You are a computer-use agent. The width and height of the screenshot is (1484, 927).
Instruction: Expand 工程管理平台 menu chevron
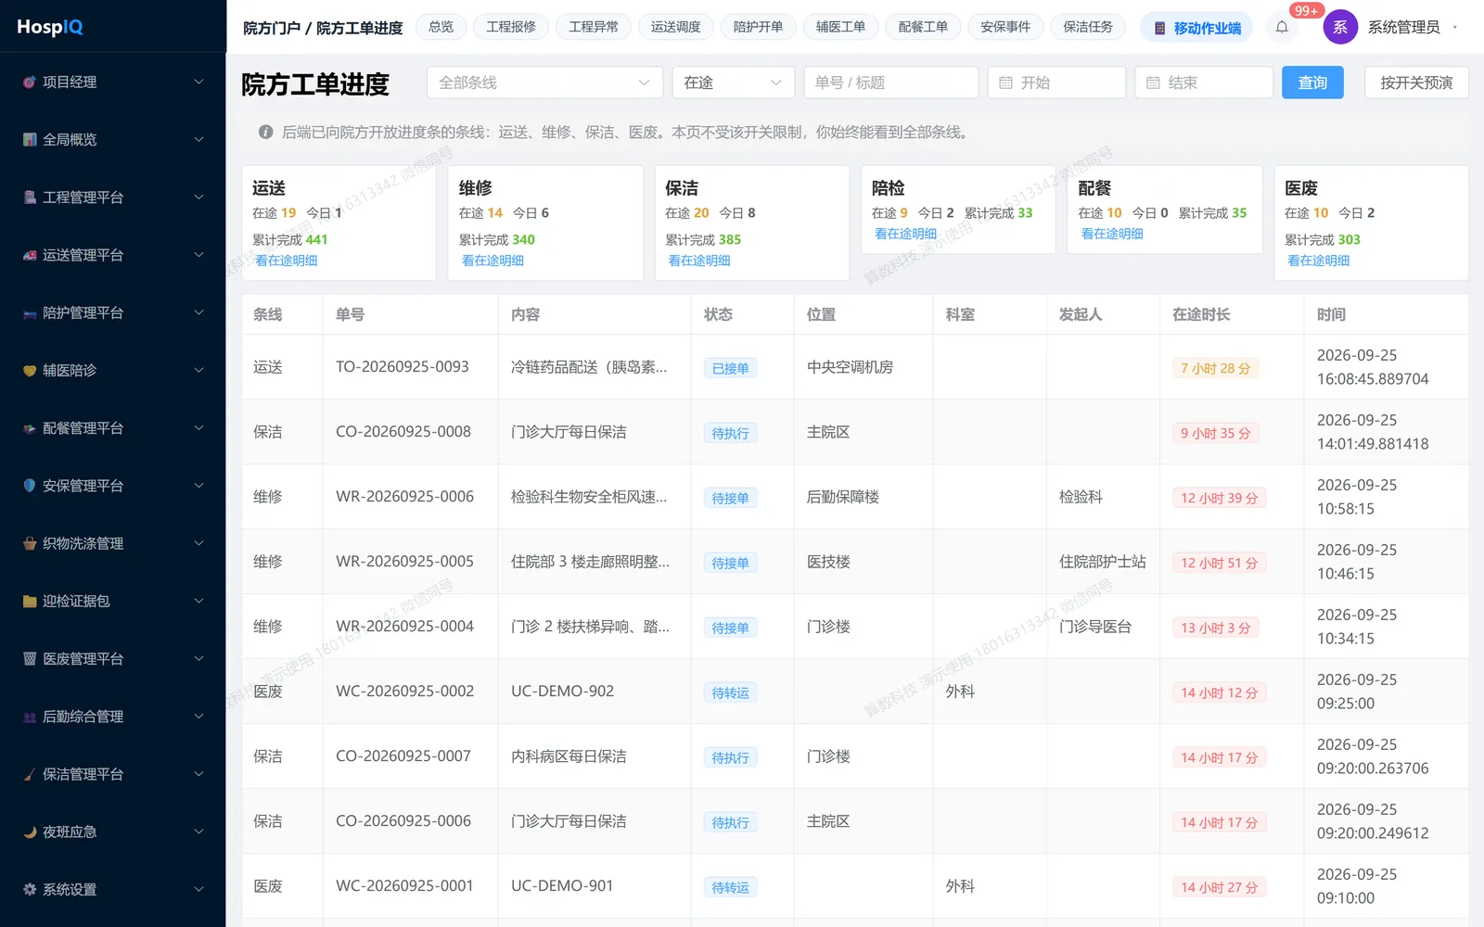coord(198,197)
